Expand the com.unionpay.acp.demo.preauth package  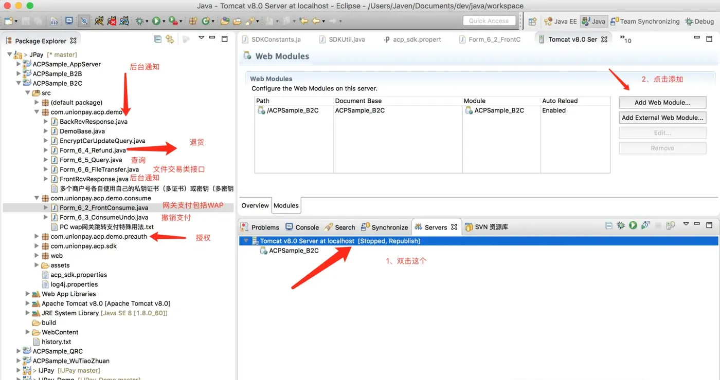[37, 236]
